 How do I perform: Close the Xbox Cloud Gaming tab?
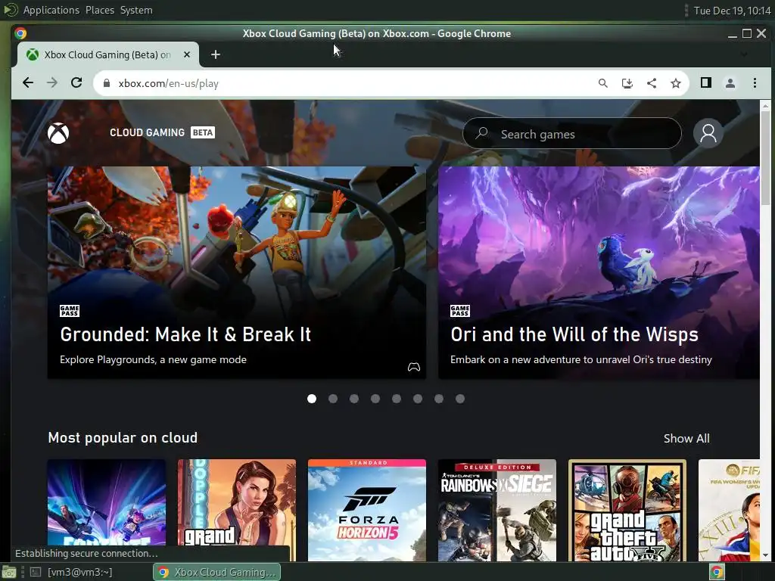187,54
